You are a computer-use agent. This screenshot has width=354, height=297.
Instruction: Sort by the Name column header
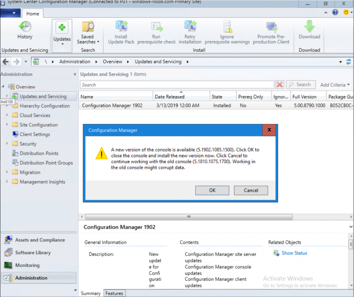point(116,97)
